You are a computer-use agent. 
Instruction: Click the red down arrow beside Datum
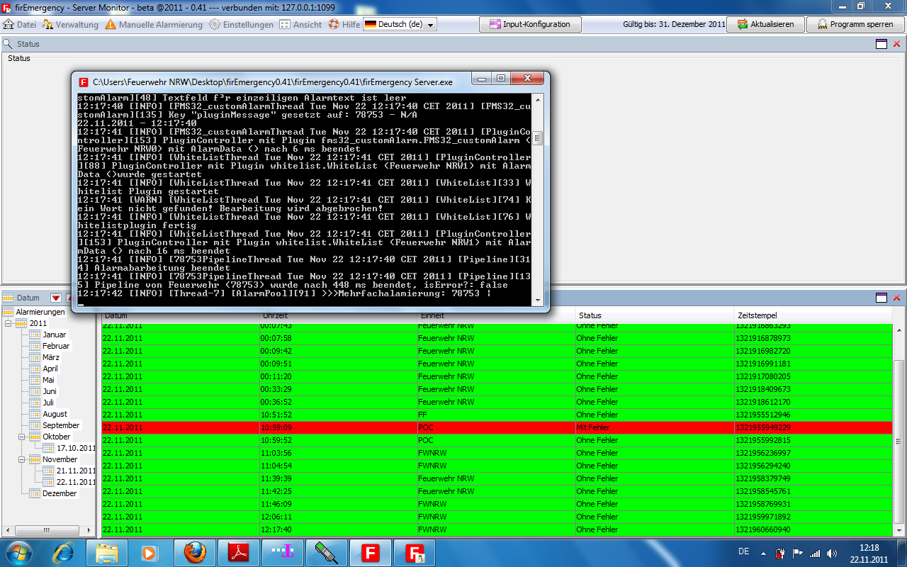click(55, 298)
